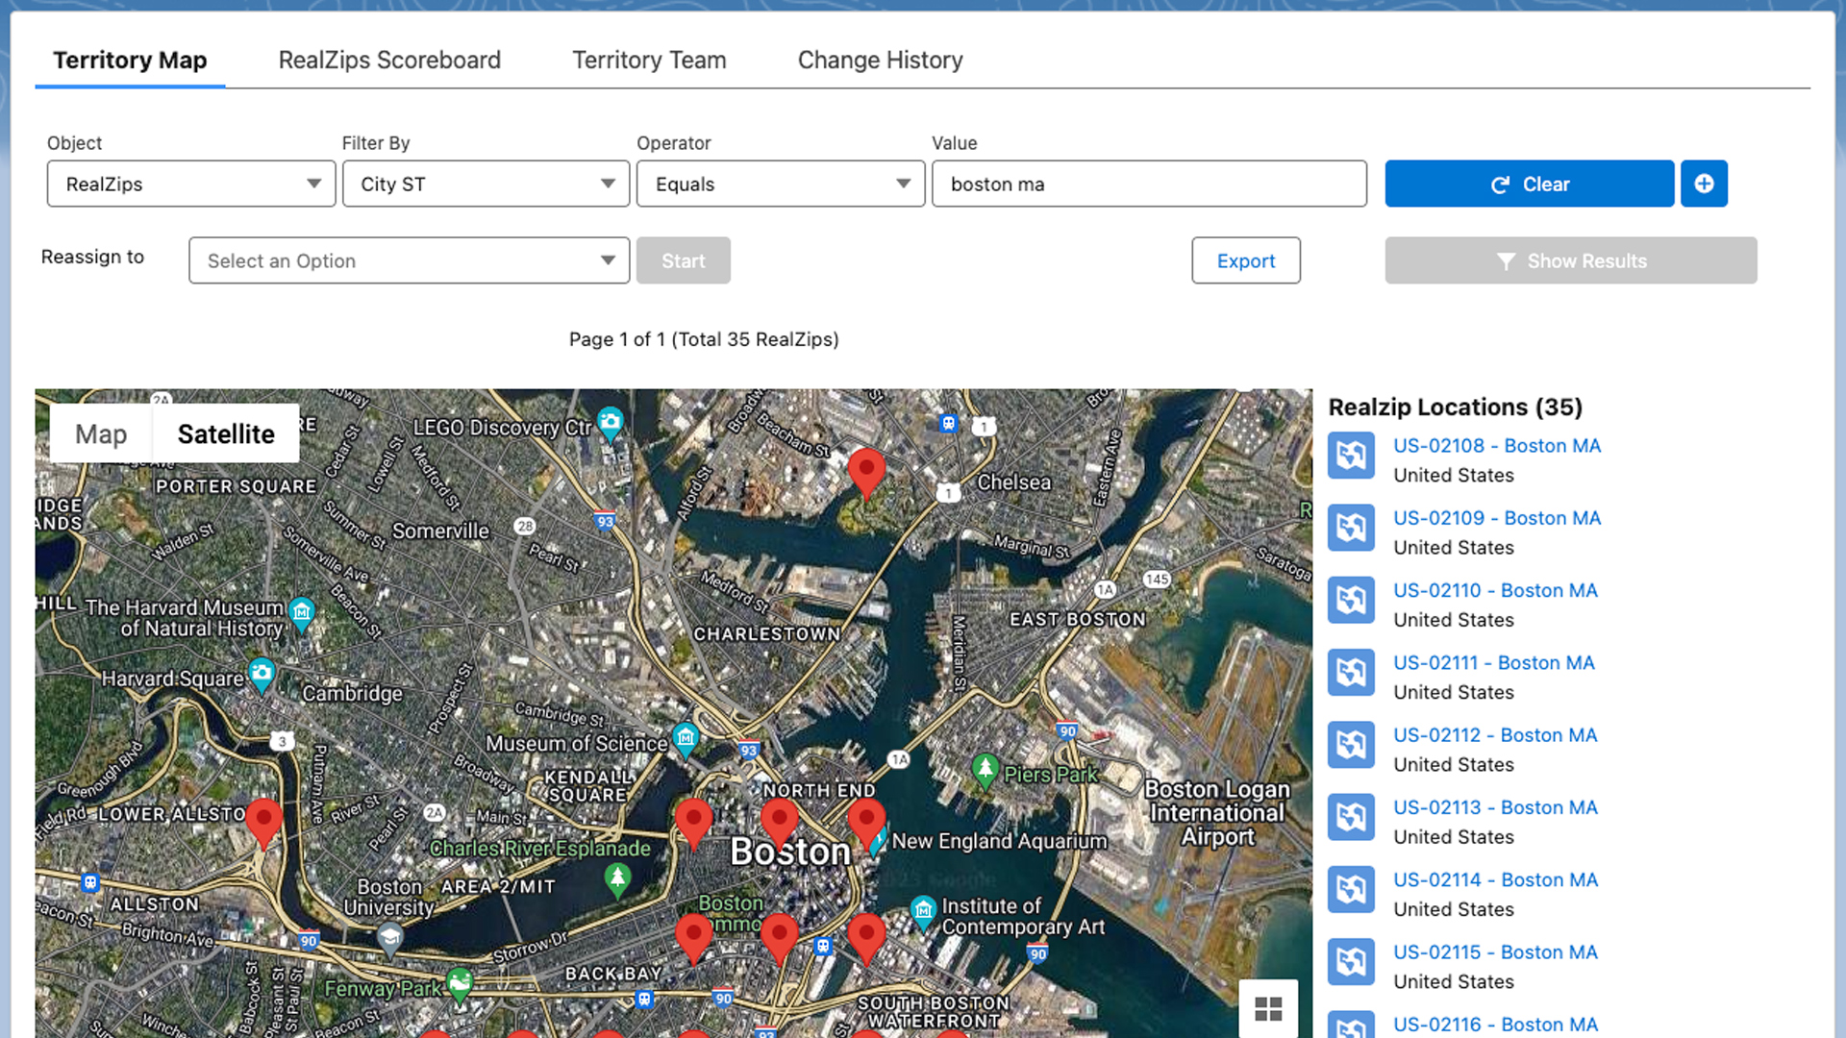
Task: Open Reassign to Select an Option dropdown
Action: pos(409,260)
